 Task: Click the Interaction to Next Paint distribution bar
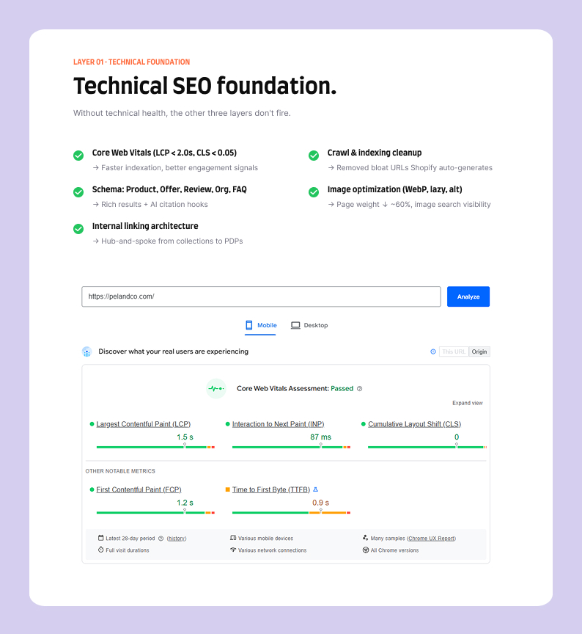point(291,447)
